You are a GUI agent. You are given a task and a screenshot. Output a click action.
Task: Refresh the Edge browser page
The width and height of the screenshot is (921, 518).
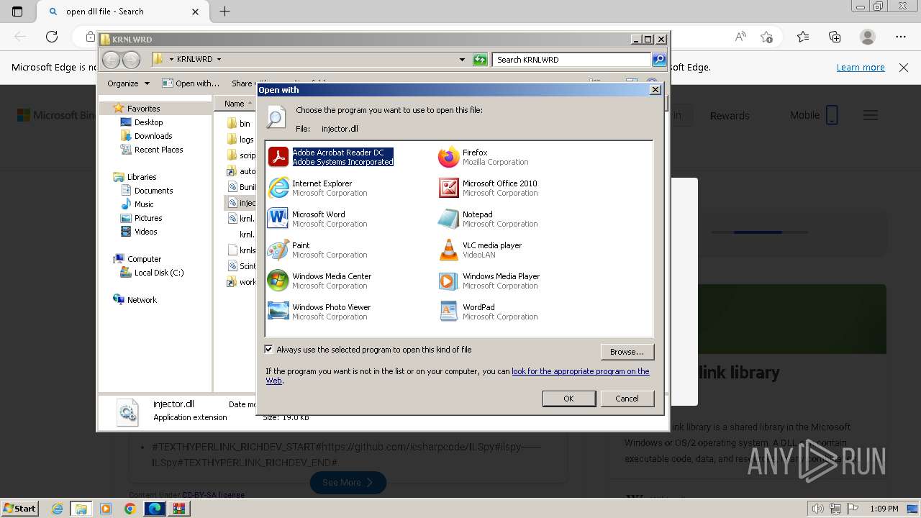click(x=52, y=37)
